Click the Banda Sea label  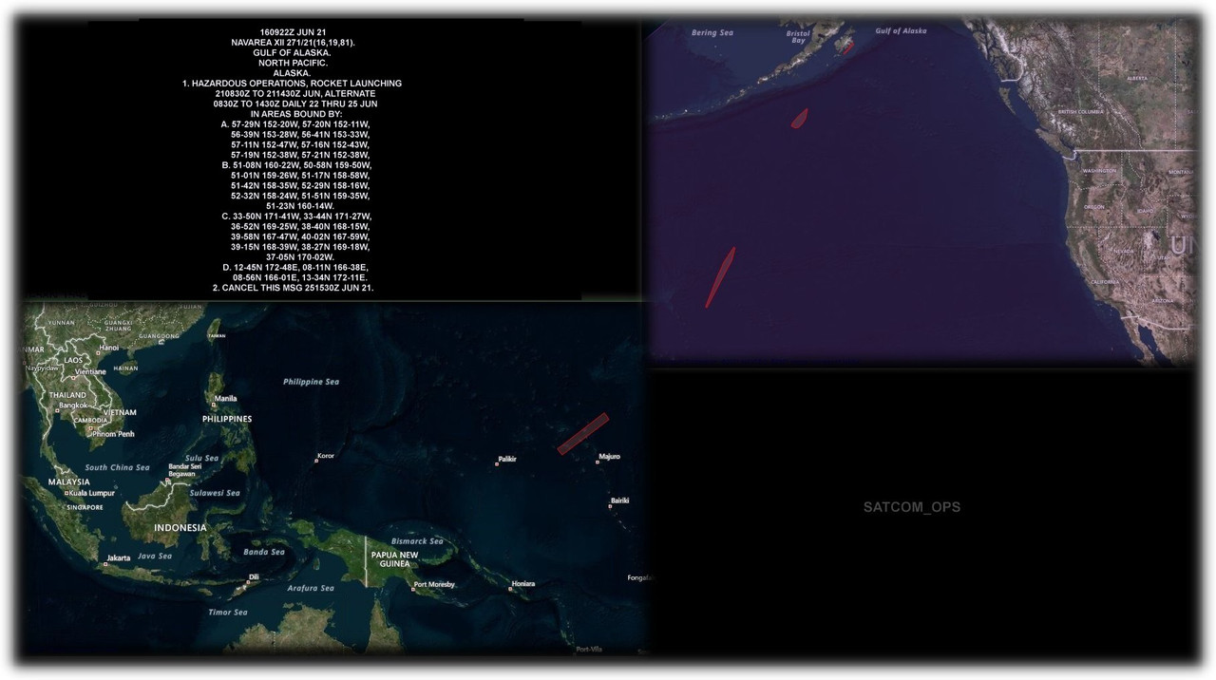point(264,552)
